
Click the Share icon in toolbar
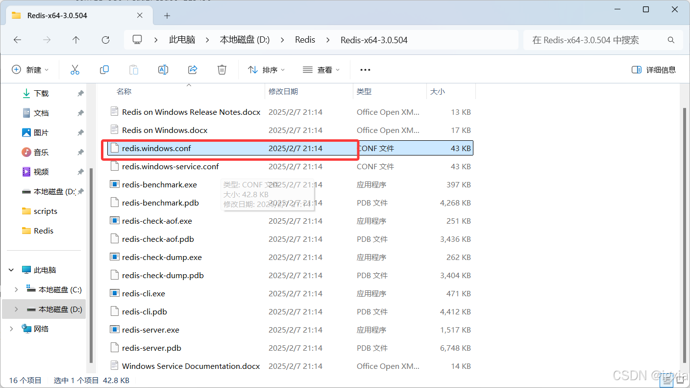(x=193, y=70)
